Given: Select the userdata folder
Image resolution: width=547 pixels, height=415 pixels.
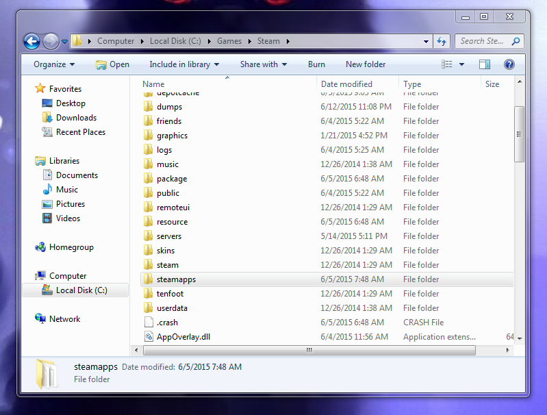Looking at the screenshot, I should (x=172, y=308).
